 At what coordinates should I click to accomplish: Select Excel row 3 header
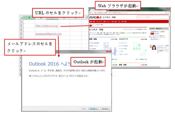pos(21,30)
